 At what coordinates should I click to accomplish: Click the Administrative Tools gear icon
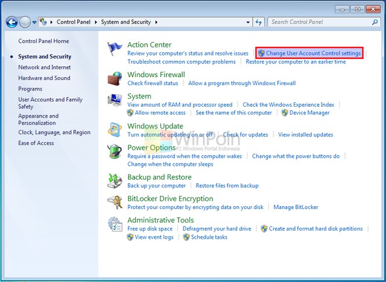(x=115, y=224)
